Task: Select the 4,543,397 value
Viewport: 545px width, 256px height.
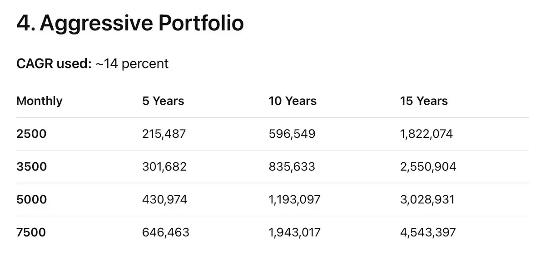Action: [x=428, y=232]
